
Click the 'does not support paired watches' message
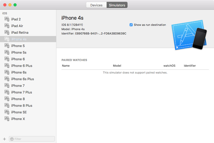click(135, 73)
